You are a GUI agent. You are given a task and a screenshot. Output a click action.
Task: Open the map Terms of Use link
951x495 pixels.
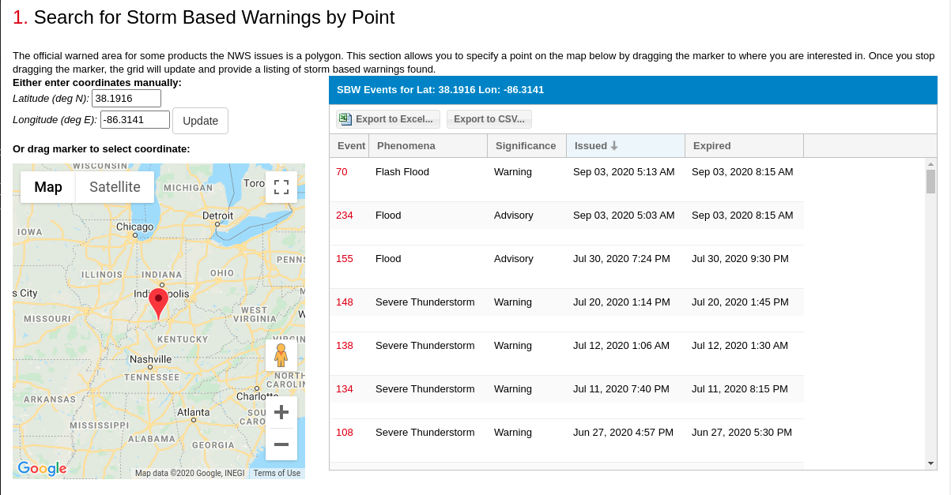pyautogui.click(x=277, y=474)
